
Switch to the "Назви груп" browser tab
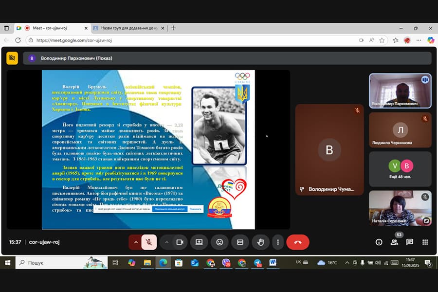[127, 28]
